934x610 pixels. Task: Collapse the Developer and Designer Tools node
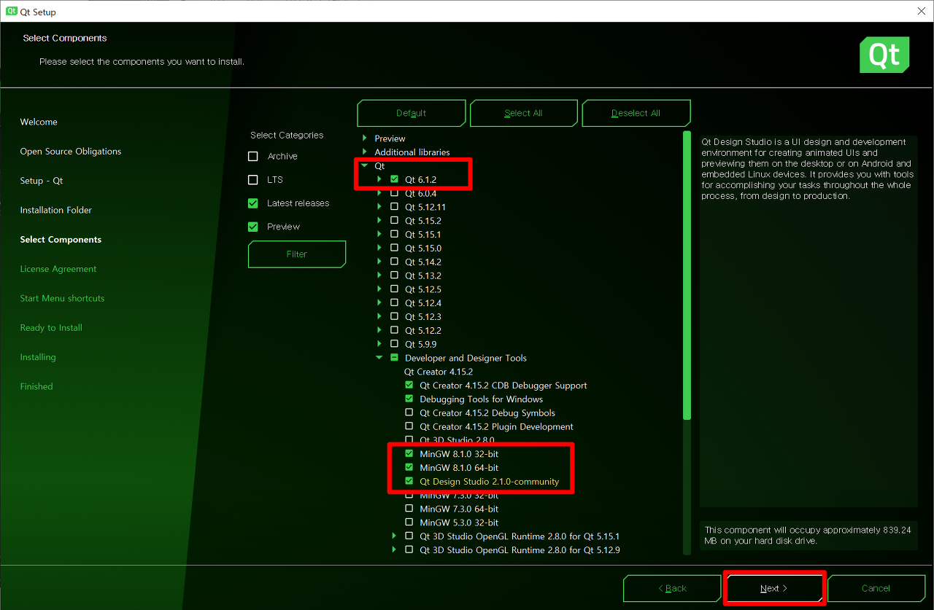pyautogui.click(x=379, y=358)
